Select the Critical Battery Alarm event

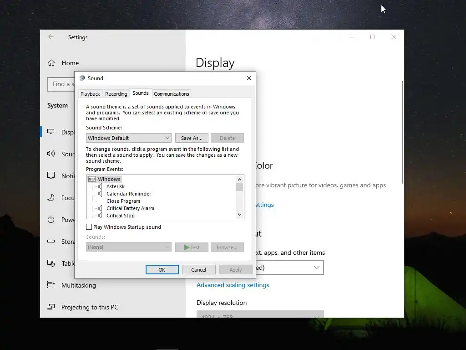point(130,208)
